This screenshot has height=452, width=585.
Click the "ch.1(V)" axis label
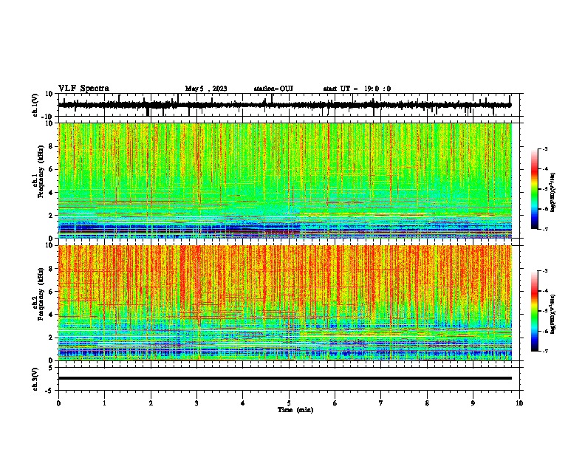(x=35, y=105)
